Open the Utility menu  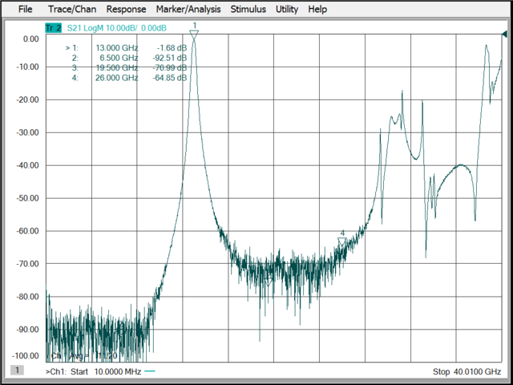coord(287,9)
